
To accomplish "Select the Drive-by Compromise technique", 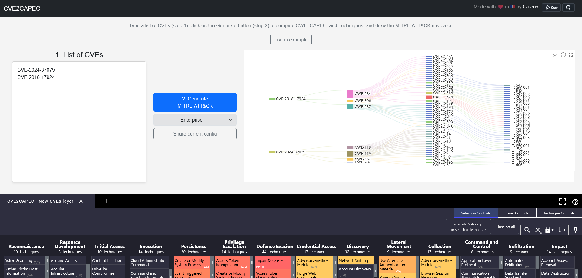I will (108, 271).
